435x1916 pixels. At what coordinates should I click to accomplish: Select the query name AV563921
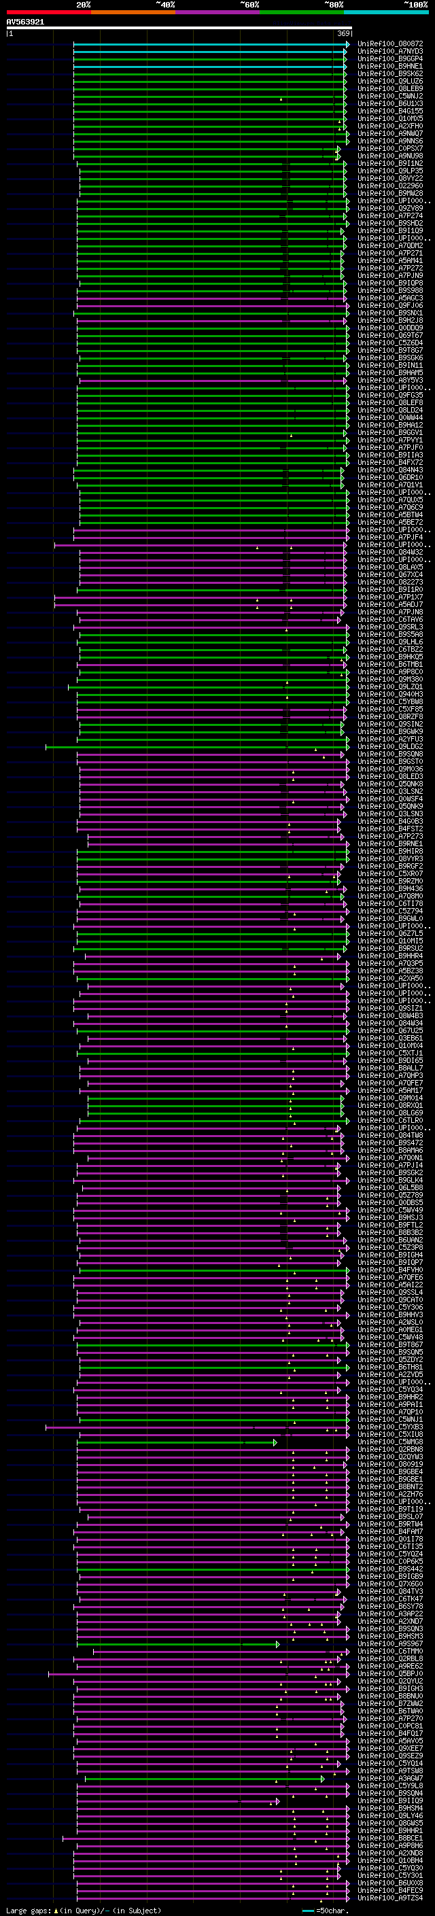[25, 22]
